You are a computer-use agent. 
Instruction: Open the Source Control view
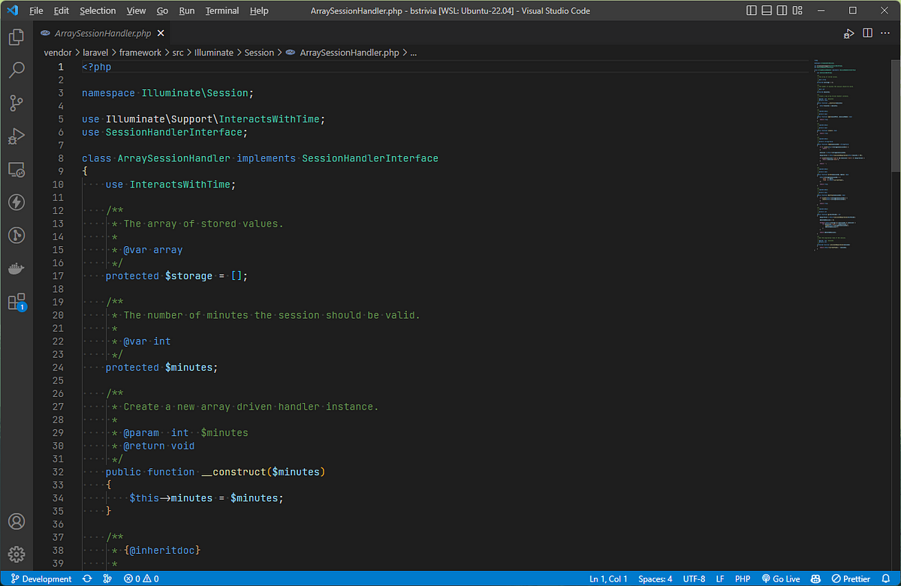pyautogui.click(x=17, y=103)
